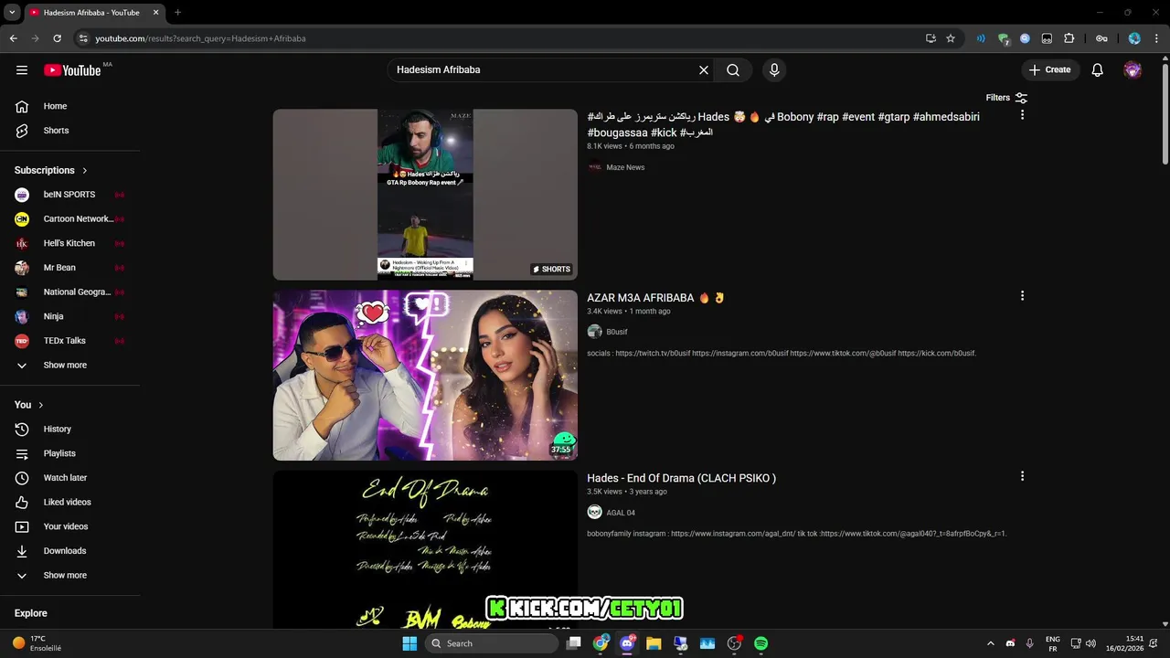Screen dimensions: 1170x658
Task: Open YouTube notifications bell
Action: (1098, 70)
